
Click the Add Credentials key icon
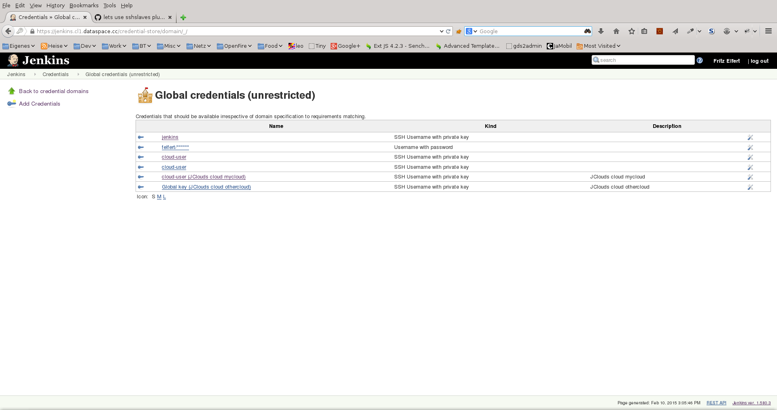[x=12, y=104]
